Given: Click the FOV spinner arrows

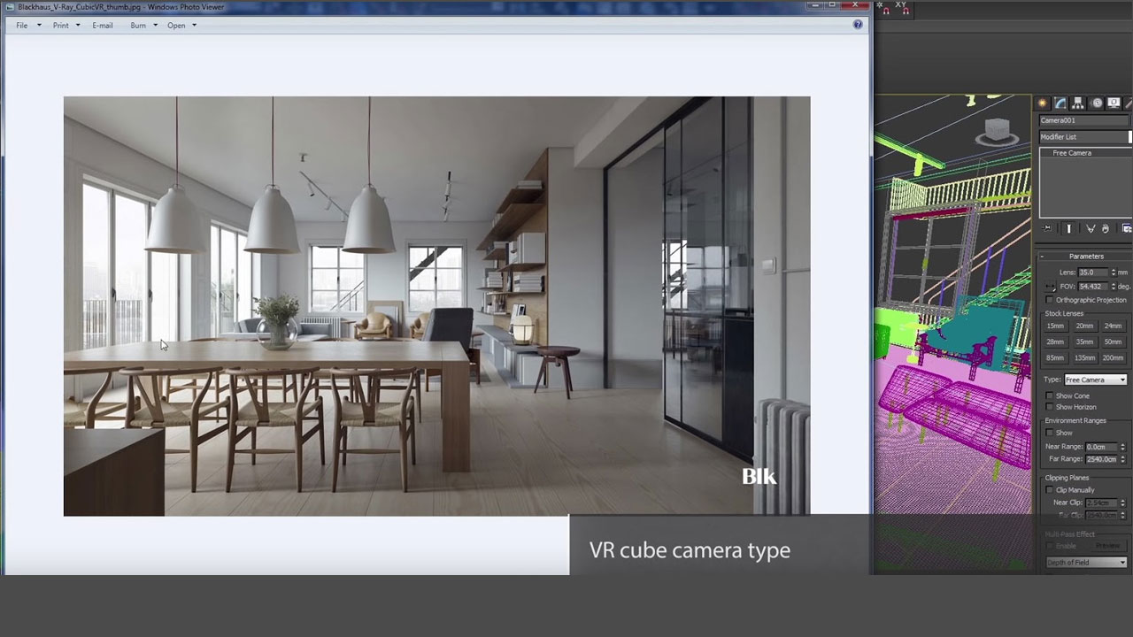Looking at the screenshot, I should [1114, 287].
